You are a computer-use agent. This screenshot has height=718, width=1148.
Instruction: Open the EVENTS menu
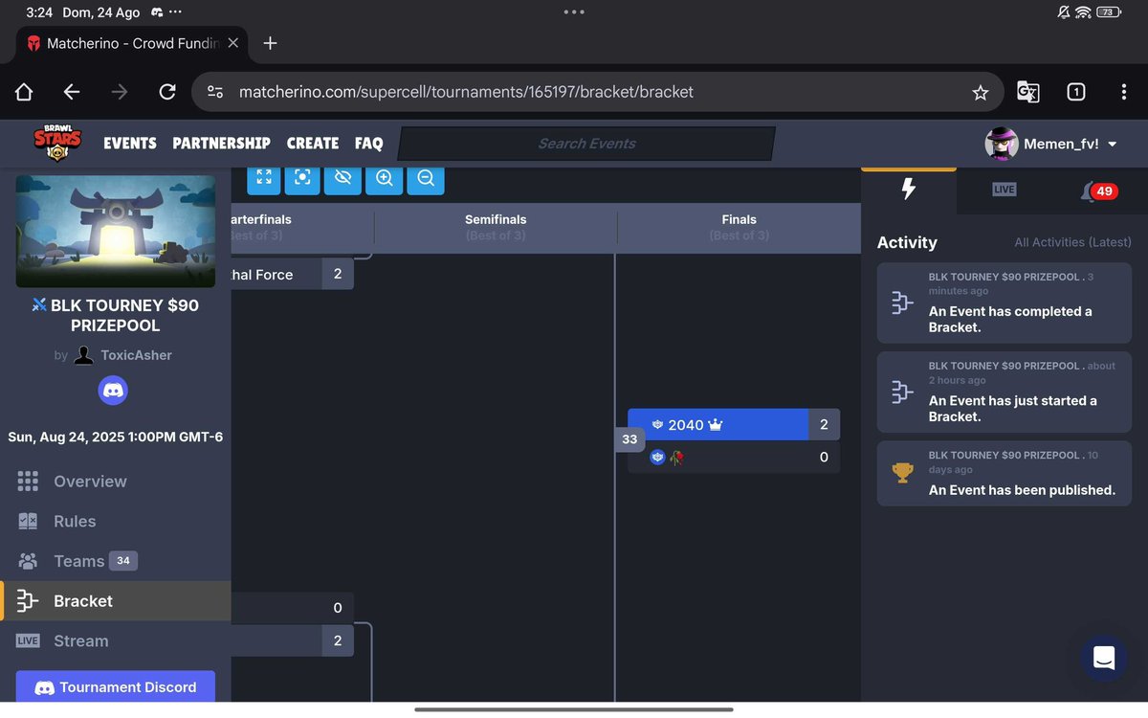tap(130, 144)
